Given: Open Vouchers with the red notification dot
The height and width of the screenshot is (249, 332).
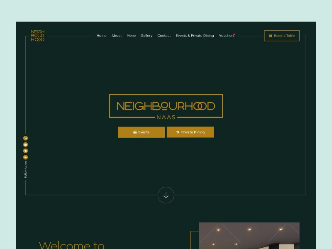Looking at the screenshot, I should 227,36.
